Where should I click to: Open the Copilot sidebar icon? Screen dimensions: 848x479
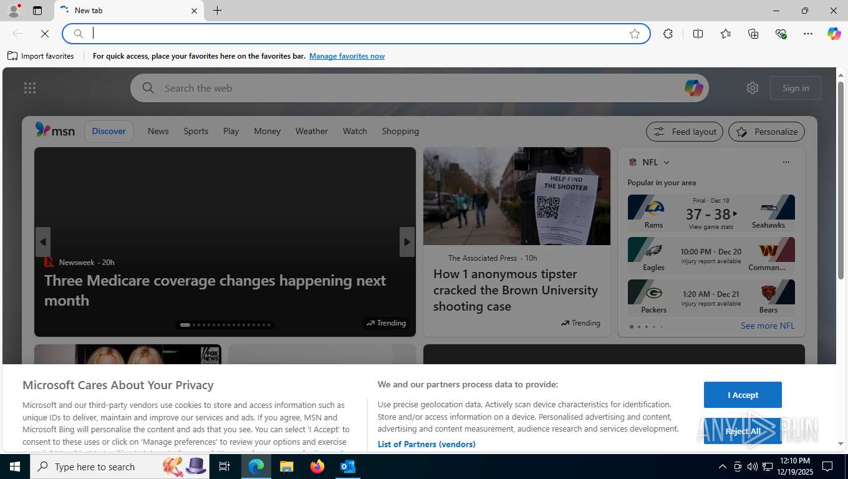834,34
